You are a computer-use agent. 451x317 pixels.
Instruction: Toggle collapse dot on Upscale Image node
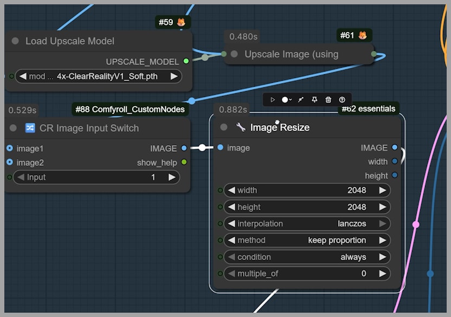[234, 54]
